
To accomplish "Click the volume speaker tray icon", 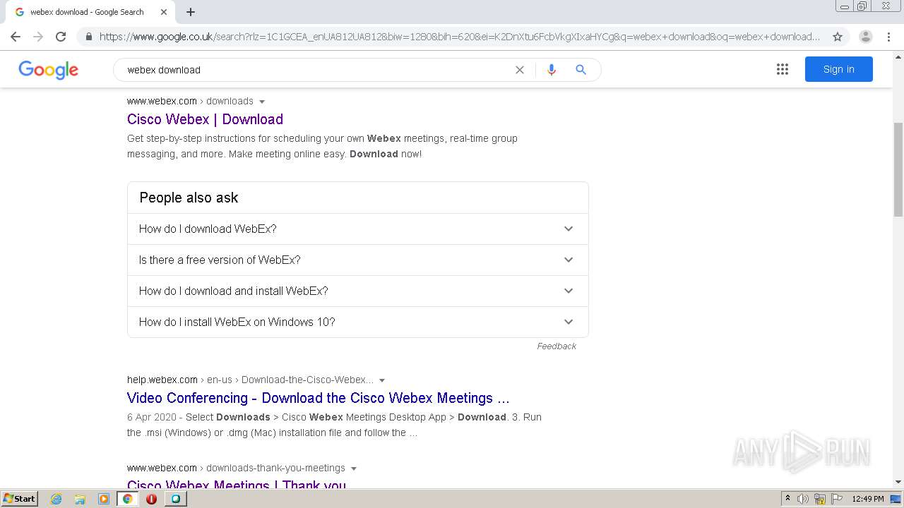I will (x=803, y=499).
